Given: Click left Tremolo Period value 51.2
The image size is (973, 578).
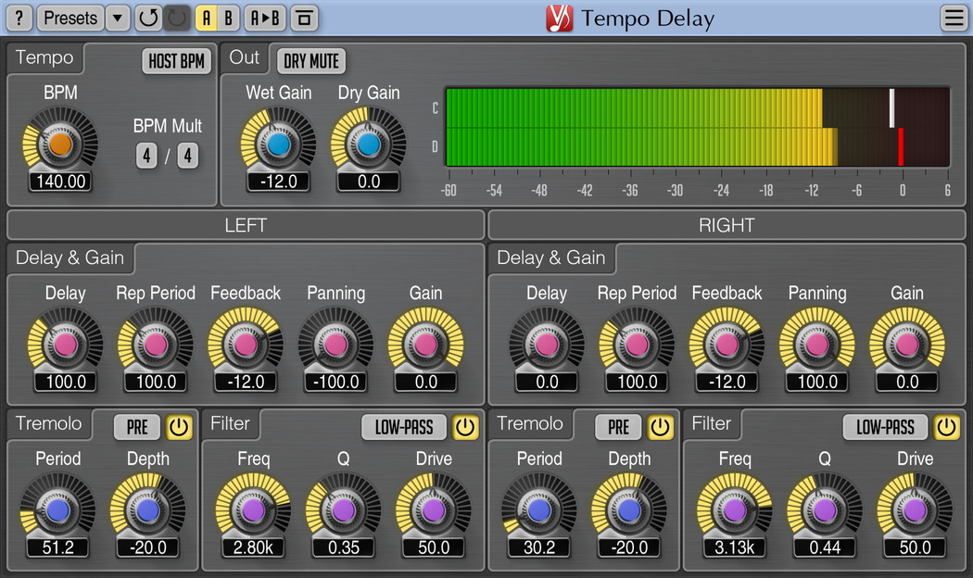Looking at the screenshot, I should click(57, 547).
